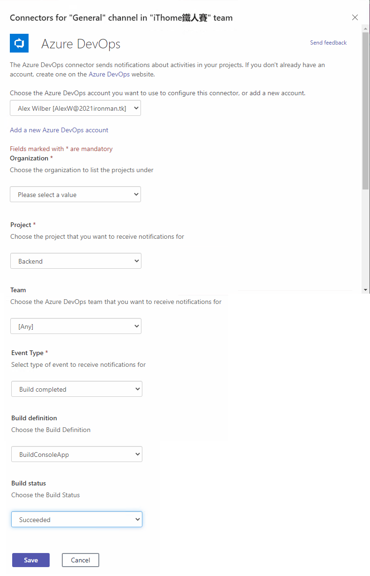This screenshot has height=576, width=370.
Task: Expand the Build definition BuildConsoleApp dropdown
Action: 77,454
